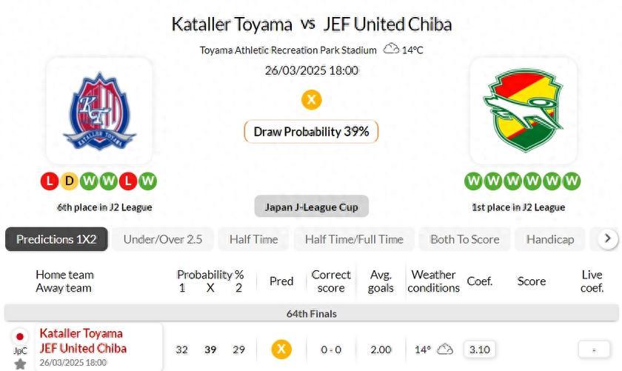The width and height of the screenshot is (622, 371).
Task: Click the cloud weather icon in the match row
Action: 445,350
